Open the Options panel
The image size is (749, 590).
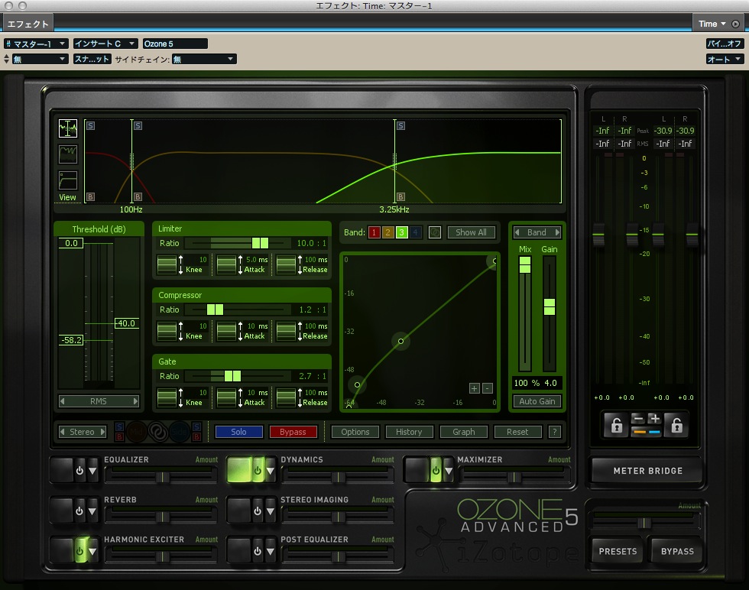tap(355, 432)
